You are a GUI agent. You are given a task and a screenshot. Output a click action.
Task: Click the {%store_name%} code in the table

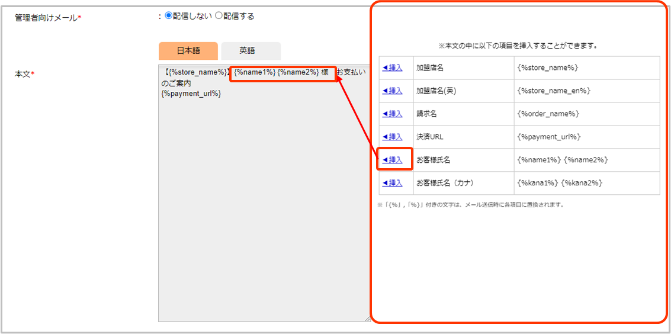click(x=547, y=68)
